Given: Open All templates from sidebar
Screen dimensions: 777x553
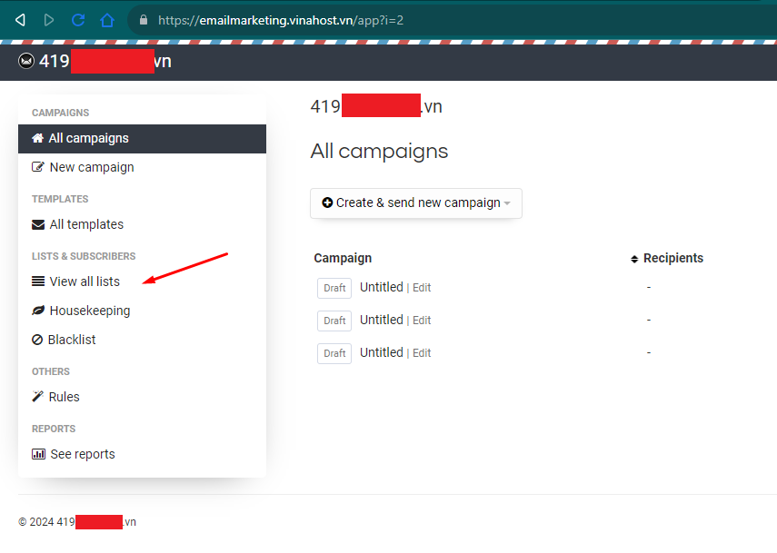Looking at the screenshot, I should (85, 224).
